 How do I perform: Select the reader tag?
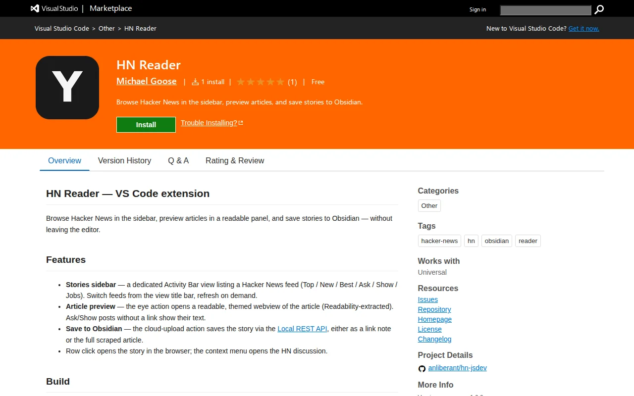point(528,241)
